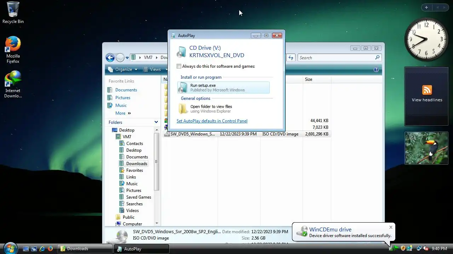Open Internet Download Manager desktop shortcut
The width and height of the screenshot is (453, 254).
[x=13, y=84]
